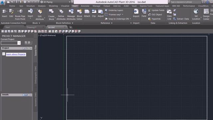Click Extract Data
The height and width of the screenshot is (120, 213).
pos(181,19)
